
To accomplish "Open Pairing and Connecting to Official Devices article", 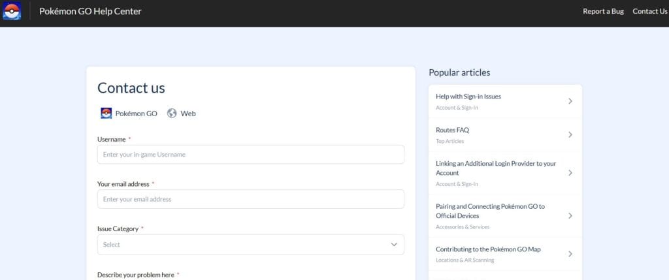I will point(505,216).
